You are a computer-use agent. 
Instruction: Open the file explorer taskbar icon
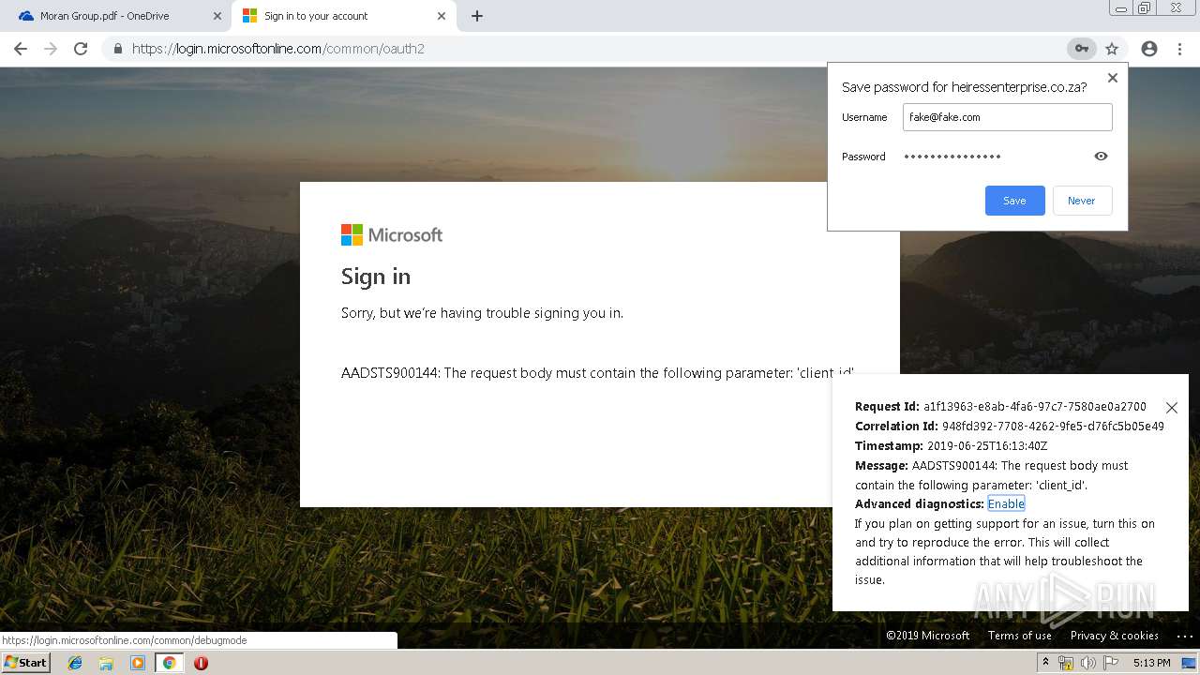click(x=106, y=663)
